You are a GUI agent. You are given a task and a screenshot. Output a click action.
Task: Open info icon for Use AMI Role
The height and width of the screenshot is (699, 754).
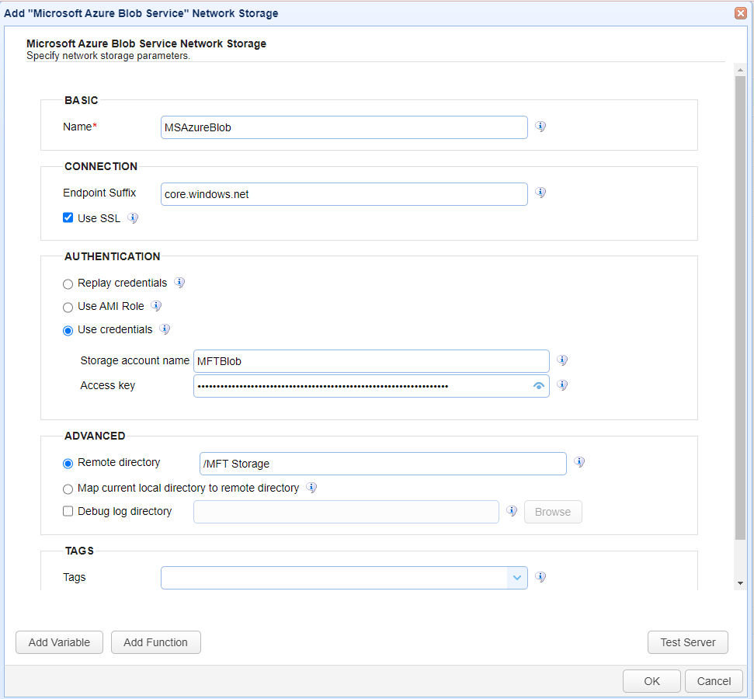pos(156,306)
